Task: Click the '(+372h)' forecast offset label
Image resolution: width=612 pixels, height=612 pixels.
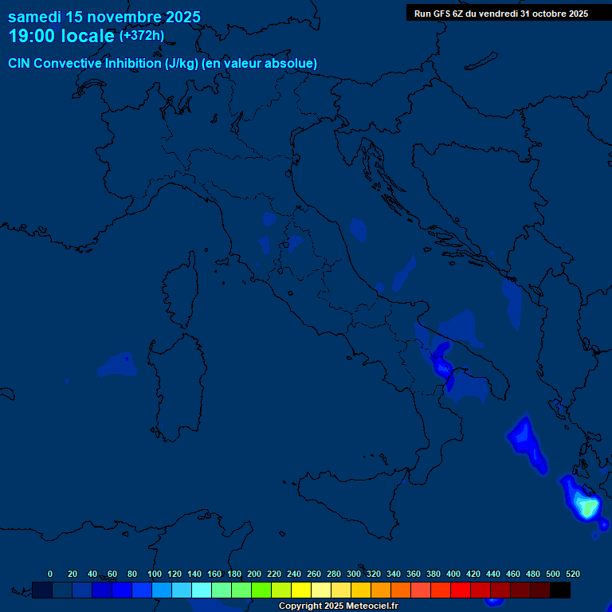Action: tap(142, 36)
